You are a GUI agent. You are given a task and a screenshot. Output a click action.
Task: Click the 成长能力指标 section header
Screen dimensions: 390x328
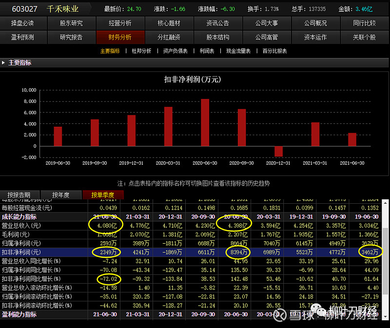coord(19,217)
